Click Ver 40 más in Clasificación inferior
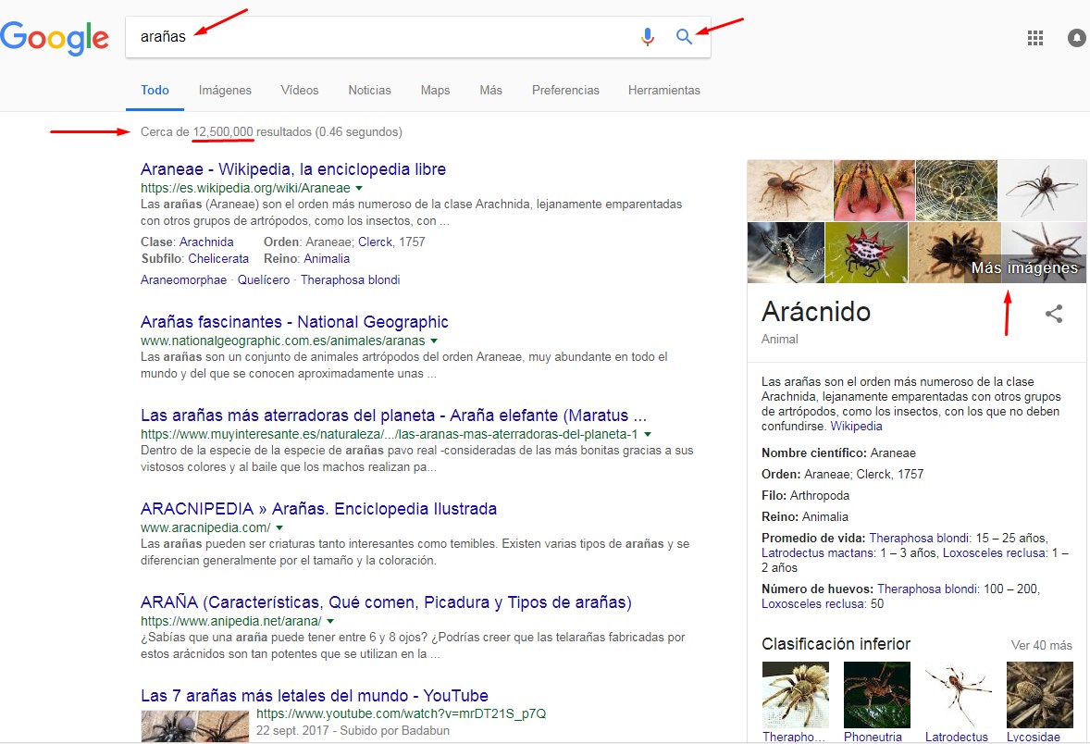Image resolution: width=1090 pixels, height=744 pixels. pyautogui.click(x=1041, y=645)
